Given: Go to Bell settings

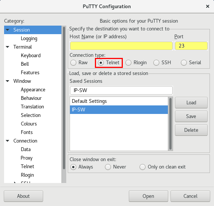Looking at the screenshot, I should pyautogui.click(x=25, y=64).
